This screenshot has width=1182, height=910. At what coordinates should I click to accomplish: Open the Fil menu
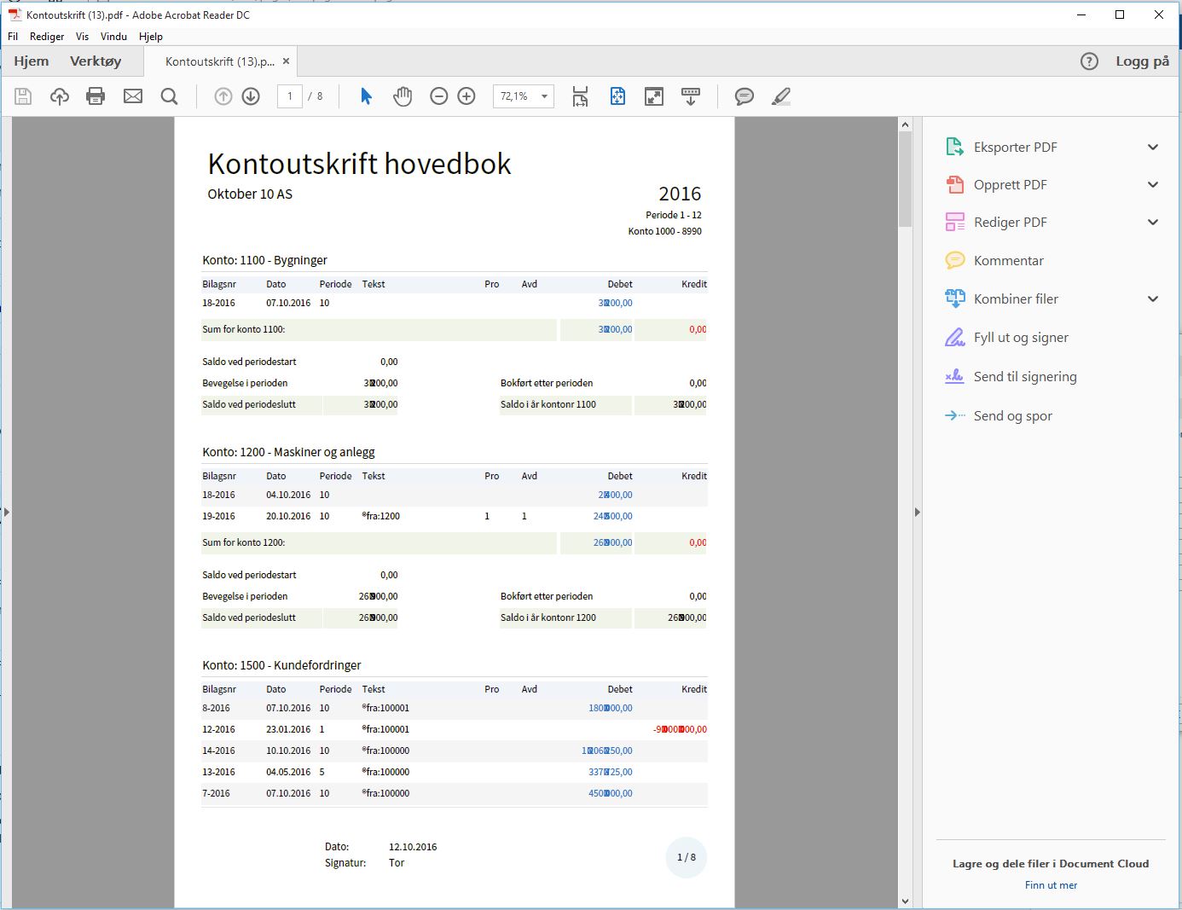point(13,37)
